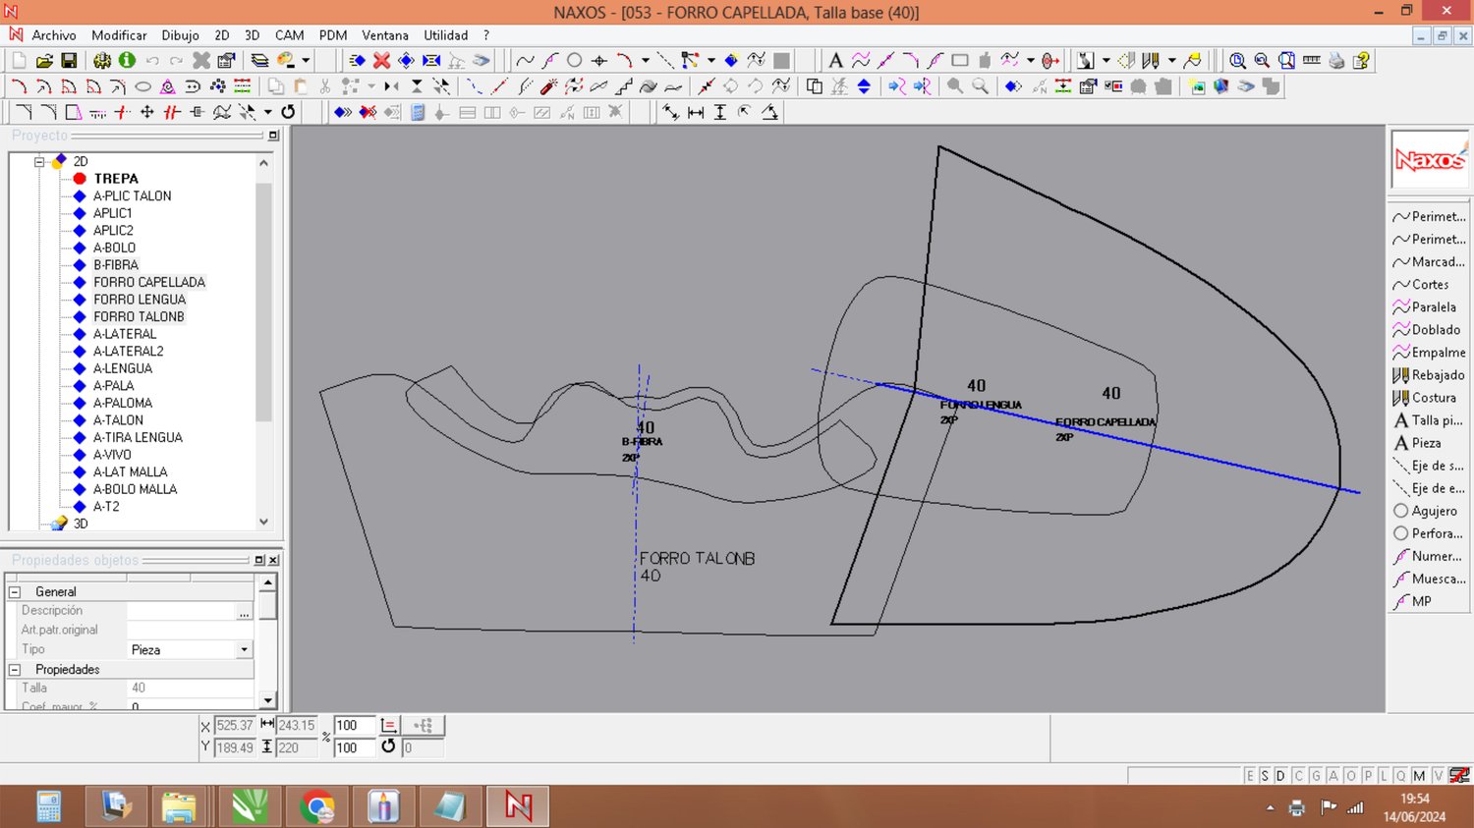
Task: Click the red X delete icon
Action: pyautogui.click(x=381, y=61)
